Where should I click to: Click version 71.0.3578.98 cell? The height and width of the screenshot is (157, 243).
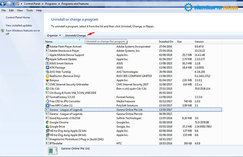click(202, 122)
